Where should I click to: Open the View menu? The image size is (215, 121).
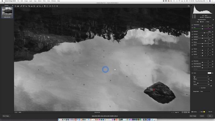[48, 1]
